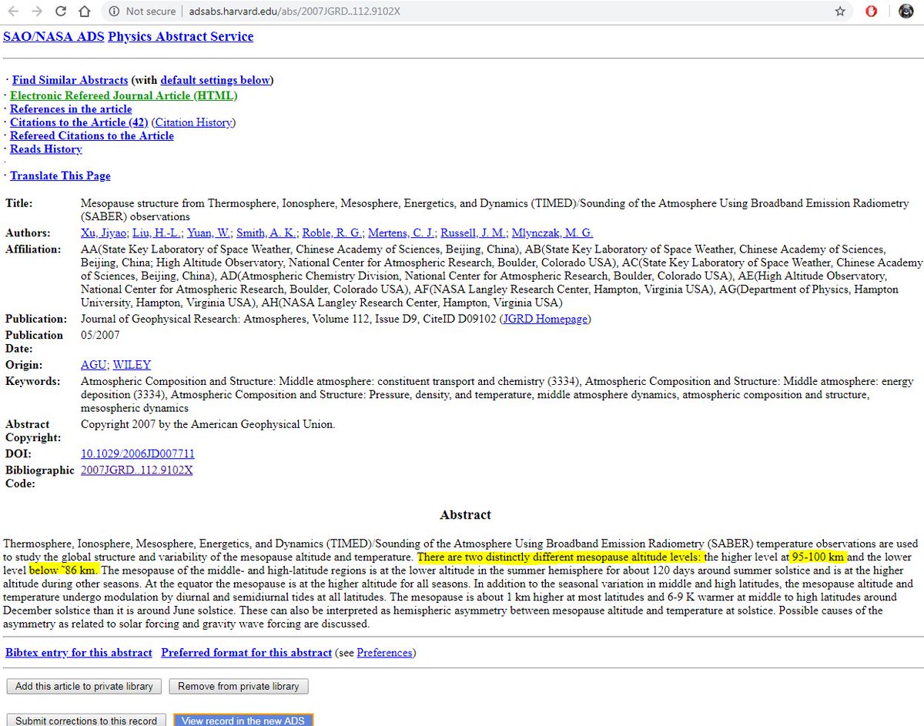Open the SAO/NASA ADS link
This screenshot has width=924, height=726.
point(54,36)
